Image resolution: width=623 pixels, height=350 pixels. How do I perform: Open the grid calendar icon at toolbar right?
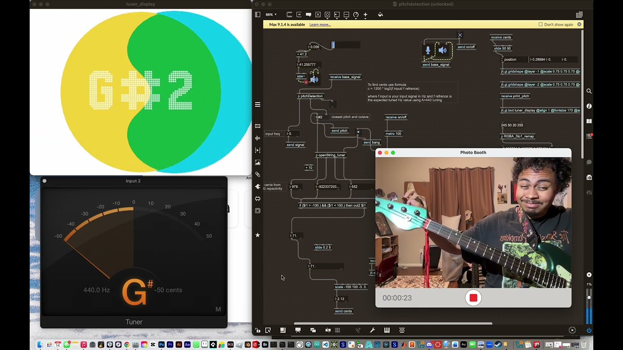point(579,15)
